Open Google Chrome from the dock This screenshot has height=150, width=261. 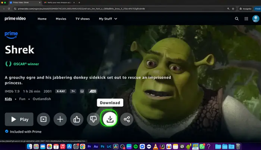[x=82, y=147]
